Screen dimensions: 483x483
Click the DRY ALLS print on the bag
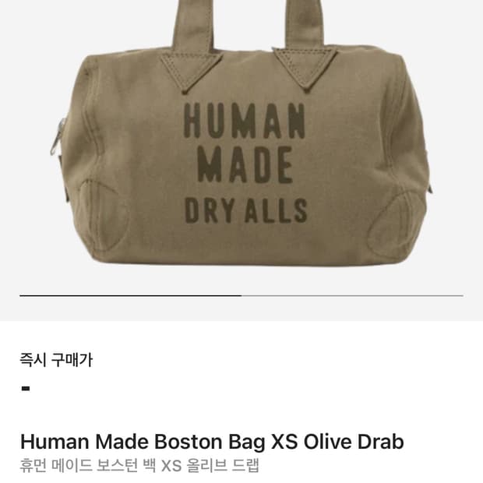click(246, 210)
